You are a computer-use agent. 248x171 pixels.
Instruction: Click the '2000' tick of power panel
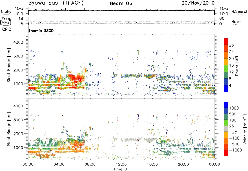point(18,70)
